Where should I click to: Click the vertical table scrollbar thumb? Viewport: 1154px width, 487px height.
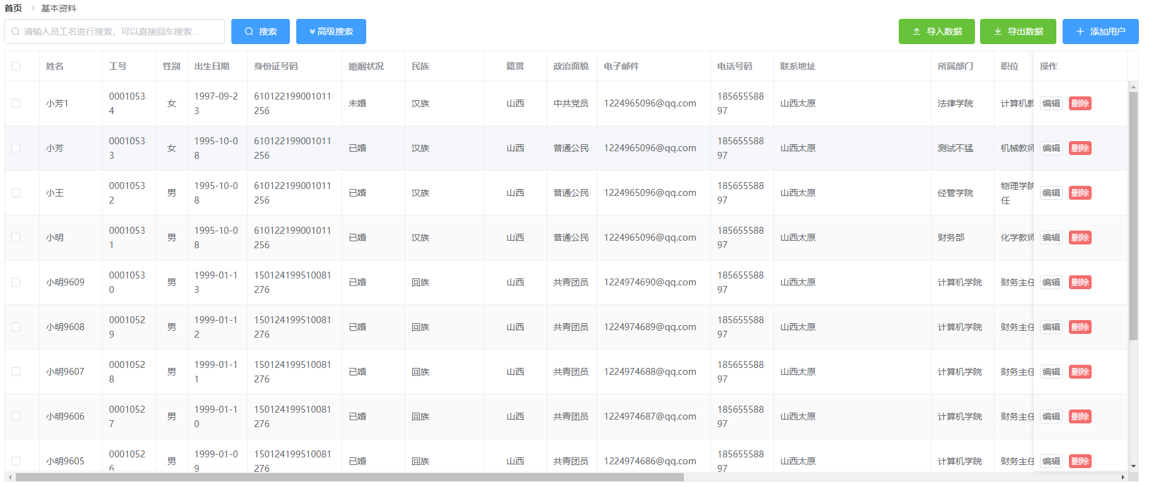(x=1133, y=216)
